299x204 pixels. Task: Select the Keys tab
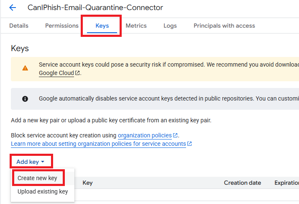102,26
